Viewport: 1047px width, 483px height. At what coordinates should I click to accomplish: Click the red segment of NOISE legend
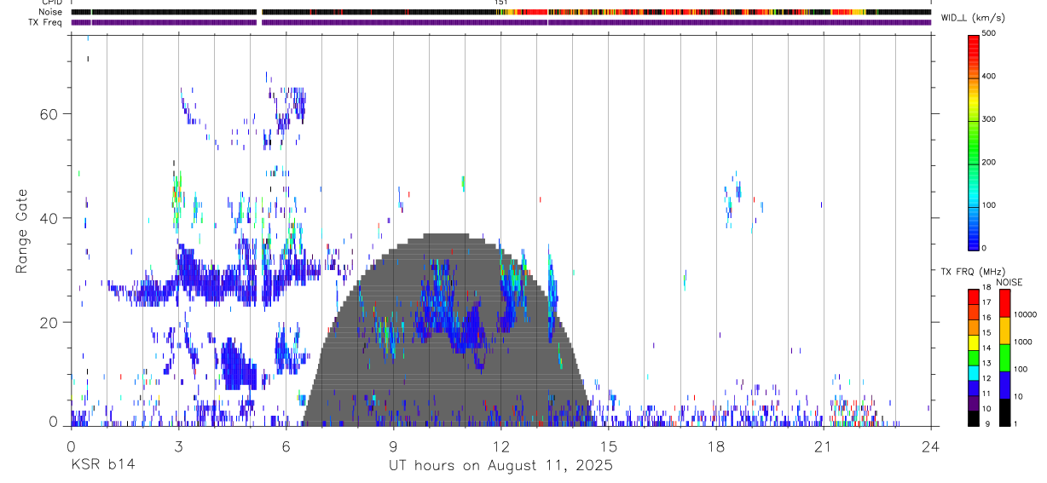[1005, 303]
